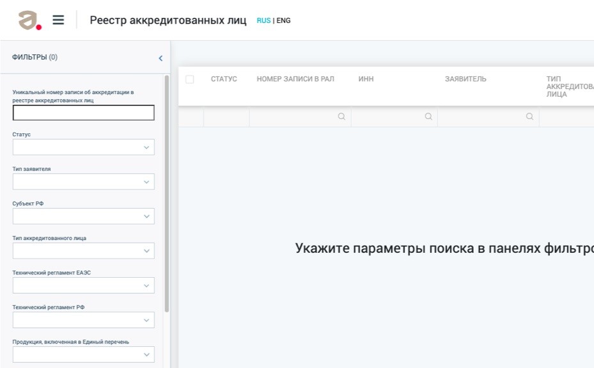594x368 pixels.
Task: Sort by НОМЕР ЗАПИСИ В РАЛ header
Action: [x=295, y=79]
